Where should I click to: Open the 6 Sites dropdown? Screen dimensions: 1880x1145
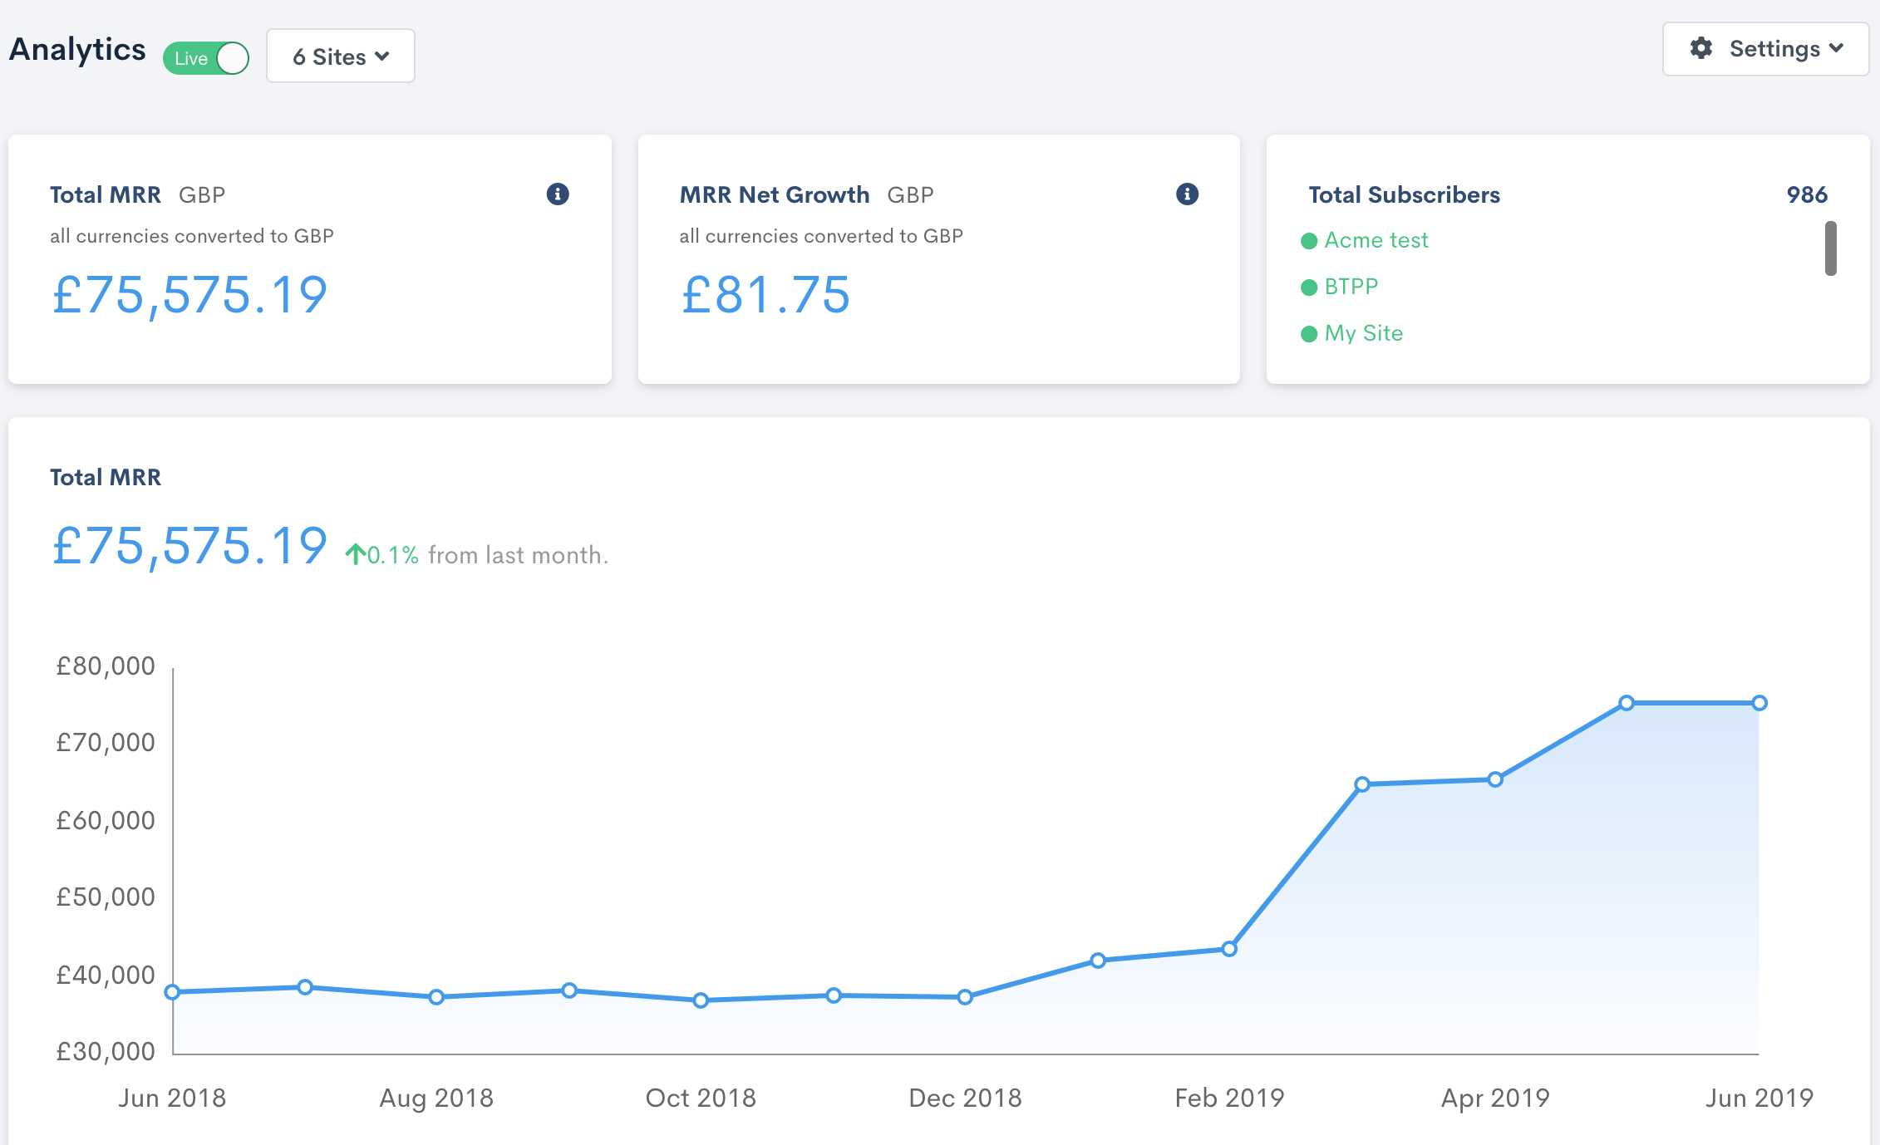coord(341,57)
